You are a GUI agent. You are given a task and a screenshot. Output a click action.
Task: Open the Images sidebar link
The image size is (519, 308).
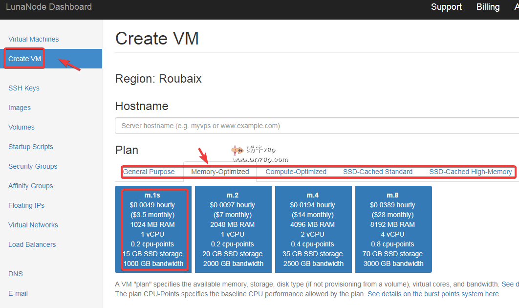pos(20,108)
